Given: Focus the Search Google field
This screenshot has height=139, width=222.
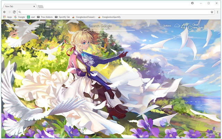Looking at the screenshot, I should click(x=111, y=26).
